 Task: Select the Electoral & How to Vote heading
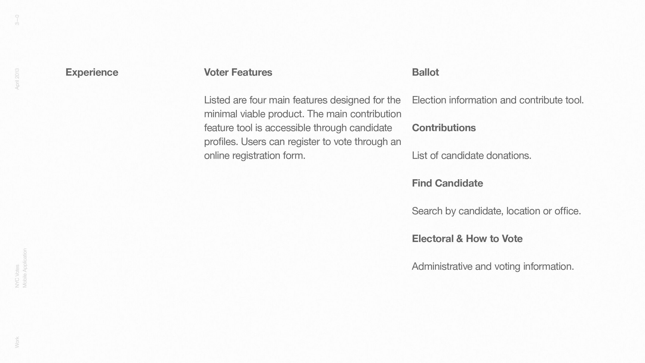point(467,239)
